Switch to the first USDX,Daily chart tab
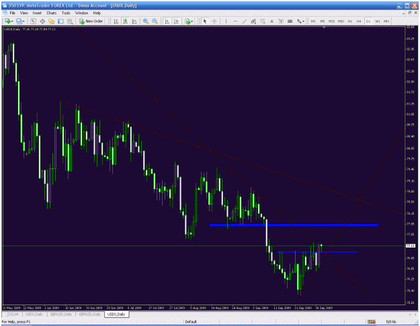This screenshot has width=420, height=326. (34, 314)
